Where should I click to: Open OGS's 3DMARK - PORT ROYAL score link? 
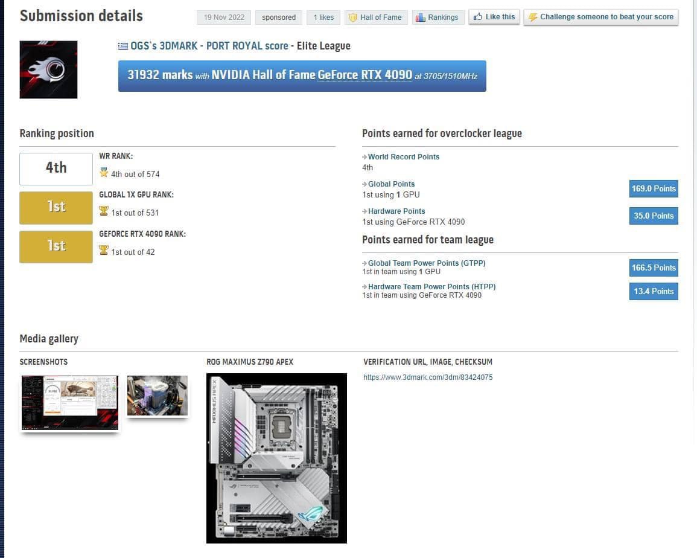coord(209,46)
